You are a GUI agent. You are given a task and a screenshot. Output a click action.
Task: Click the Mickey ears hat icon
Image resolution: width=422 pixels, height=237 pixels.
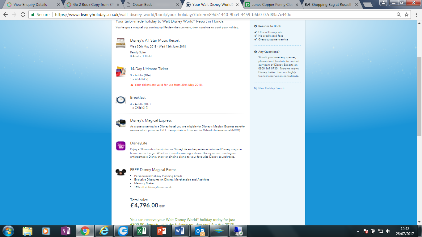120,172
